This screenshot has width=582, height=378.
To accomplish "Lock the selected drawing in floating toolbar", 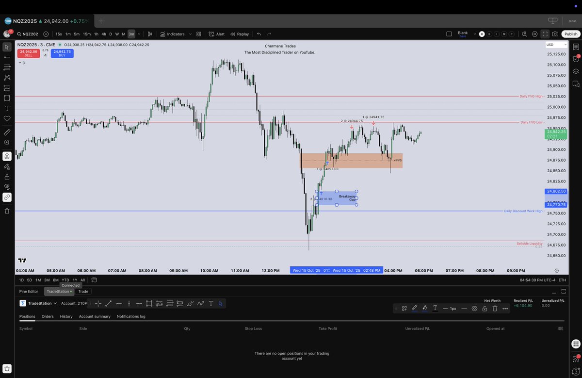I will 485,308.
